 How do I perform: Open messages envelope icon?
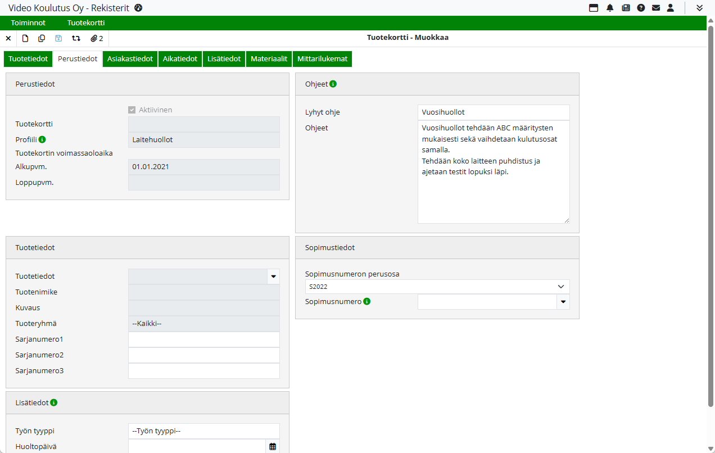pos(655,8)
